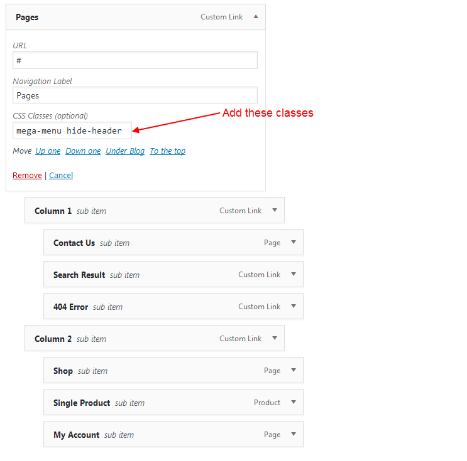Expand the Column 1 sub item

[275, 210]
